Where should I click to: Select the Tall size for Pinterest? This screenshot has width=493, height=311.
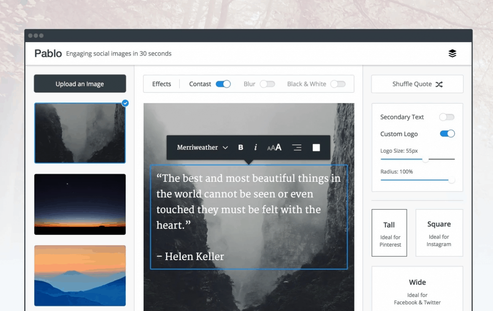[389, 233]
